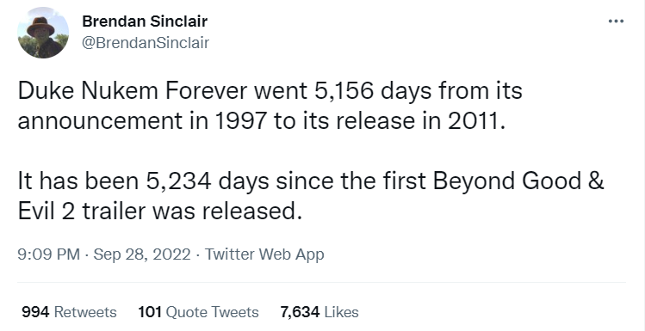Click the text 'release in 2011.'

coord(420,121)
